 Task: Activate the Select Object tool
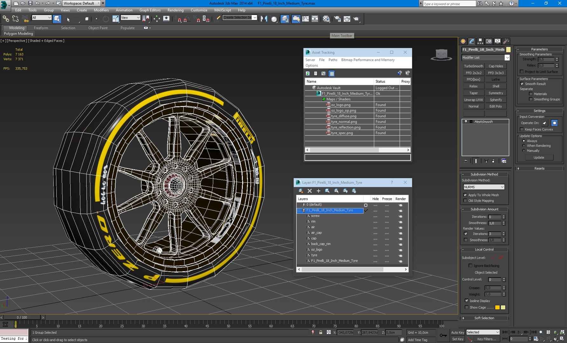point(57,19)
